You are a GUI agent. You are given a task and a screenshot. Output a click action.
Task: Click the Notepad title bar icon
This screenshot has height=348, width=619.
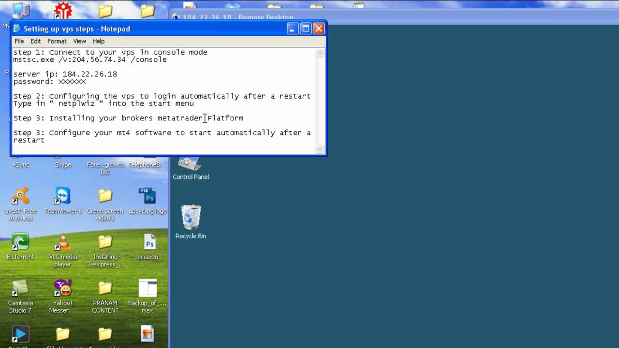point(17,29)
